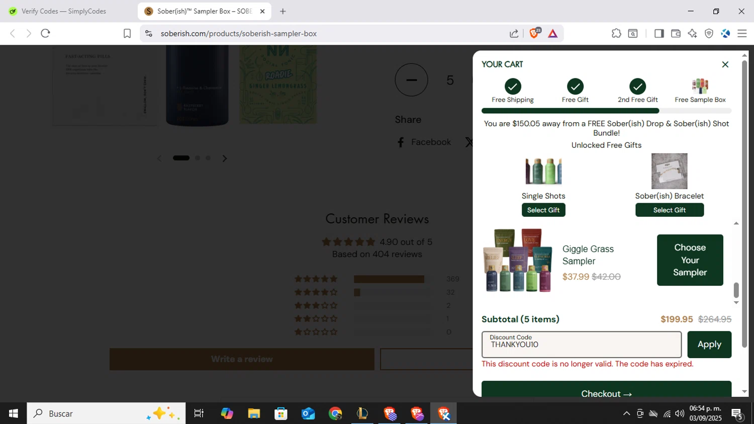754x424 pixels.
Task: Open Brave Rewards triangle icon
Action: click(552, 34)
